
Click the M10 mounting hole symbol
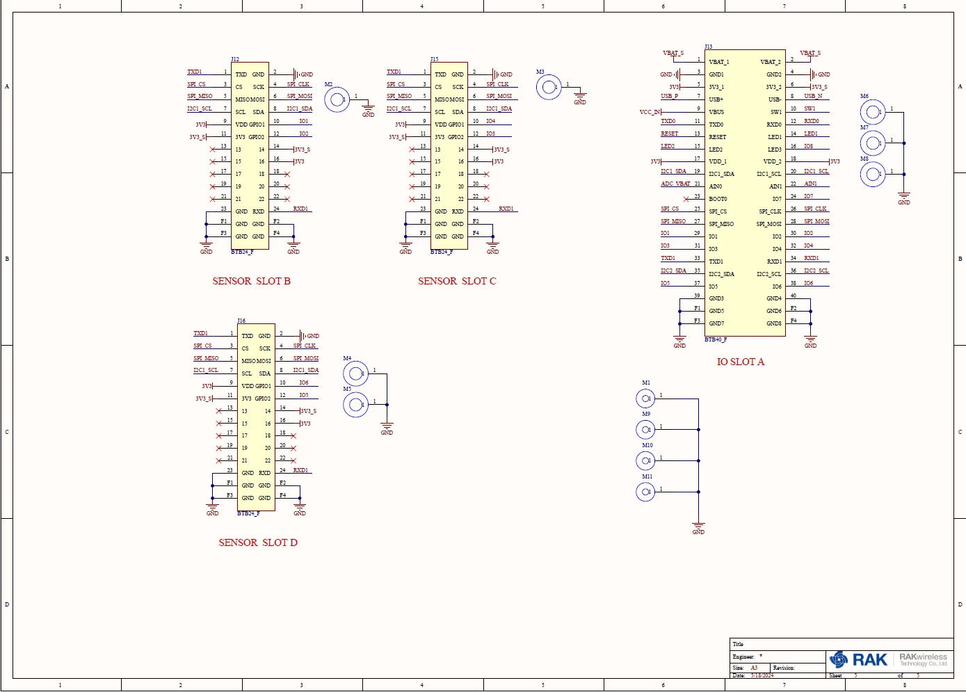click(x=645, y=460)
